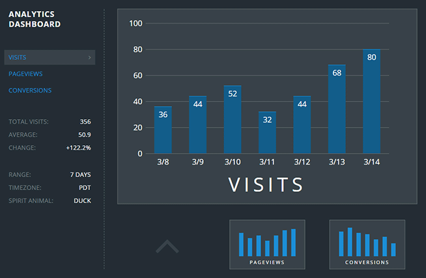
Task: Open the Pageviews chart thumbnail
Action: tap(268, 244)
